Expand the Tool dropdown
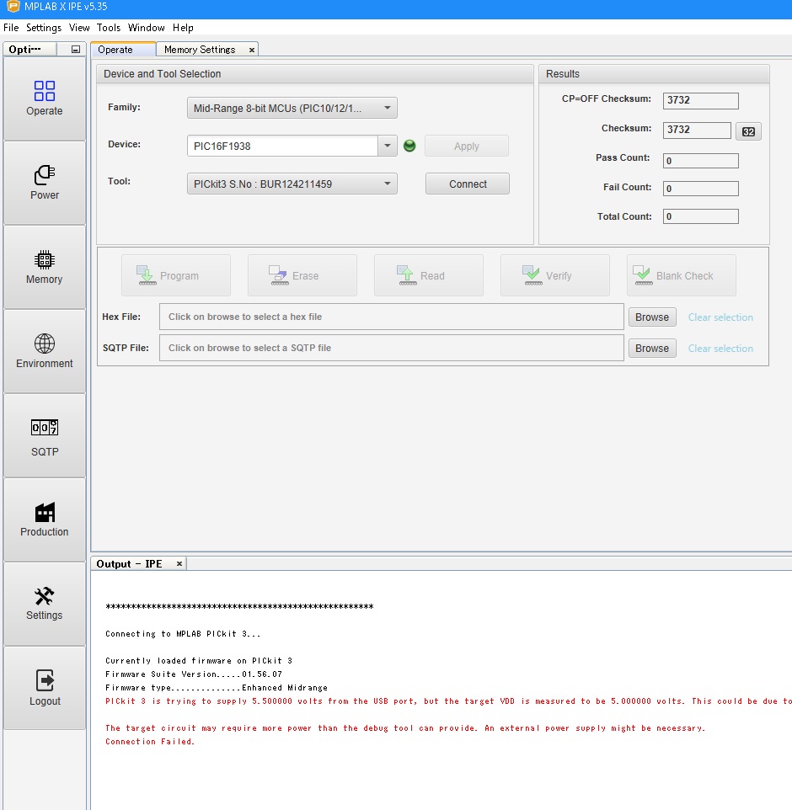This screenshot has width=792, height=810. 292,184
